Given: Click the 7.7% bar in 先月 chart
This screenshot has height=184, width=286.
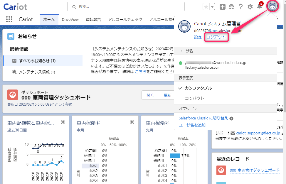Looking at the screenshot, I should tap(175, 156).
